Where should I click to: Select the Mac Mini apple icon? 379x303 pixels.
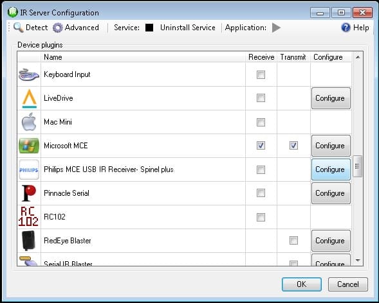coord(29,122)
